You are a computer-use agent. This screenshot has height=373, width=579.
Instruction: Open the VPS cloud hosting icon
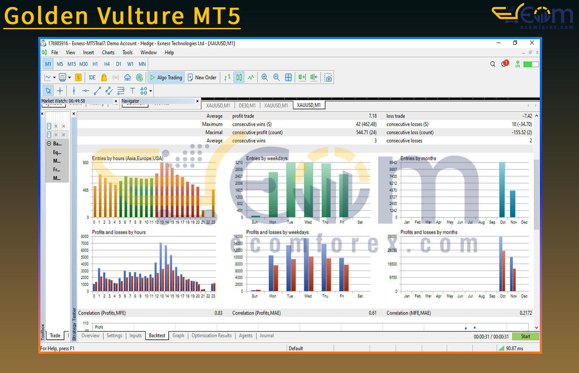127,77
